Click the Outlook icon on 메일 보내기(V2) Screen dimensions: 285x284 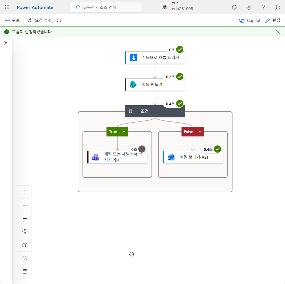tap(171, 157)
